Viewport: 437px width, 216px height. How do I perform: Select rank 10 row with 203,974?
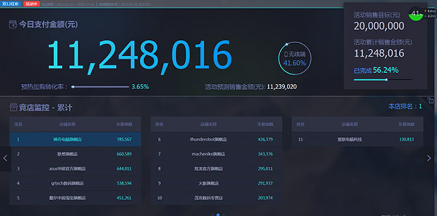[216, 198]
